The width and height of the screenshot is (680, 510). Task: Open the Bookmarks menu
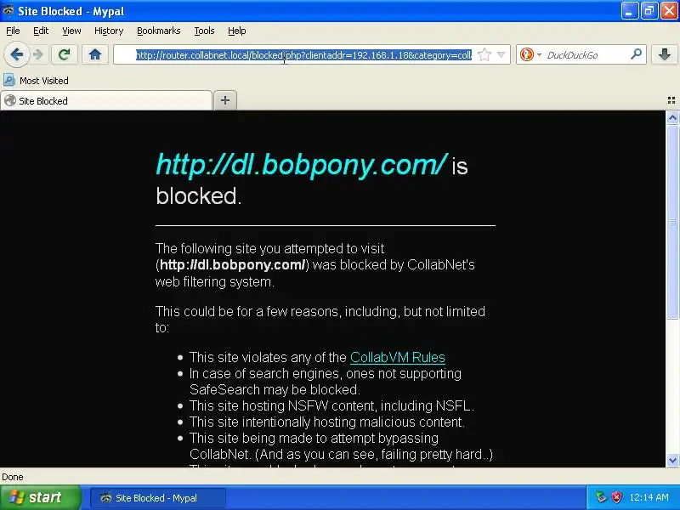point(158,31)
